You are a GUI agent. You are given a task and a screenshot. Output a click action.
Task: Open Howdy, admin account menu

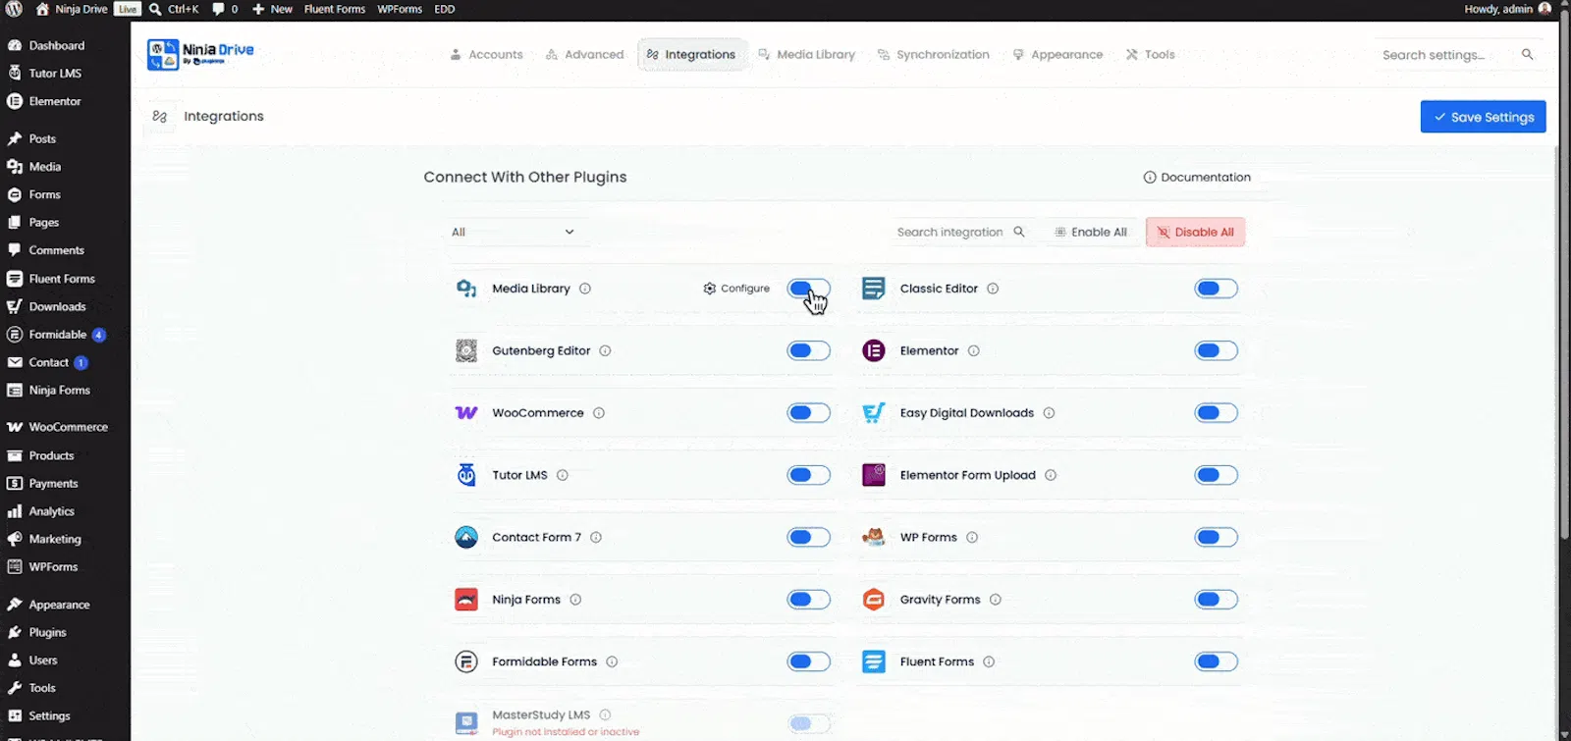[x=1508, y=9]
